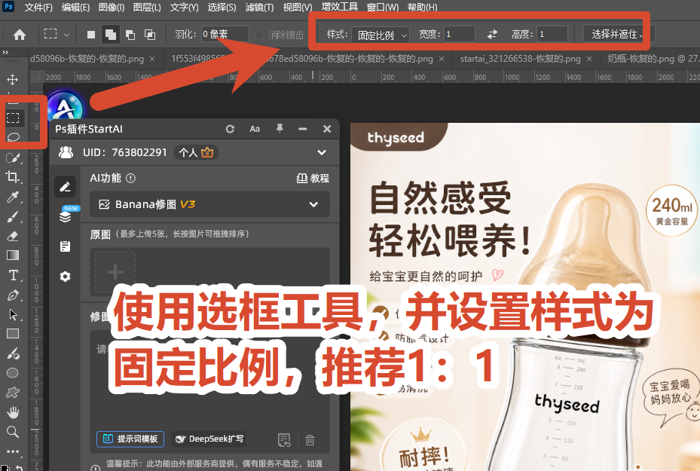Select the Pen tool
The height and width of the screenshot is (471, 700).
click(x=13, y=295)
